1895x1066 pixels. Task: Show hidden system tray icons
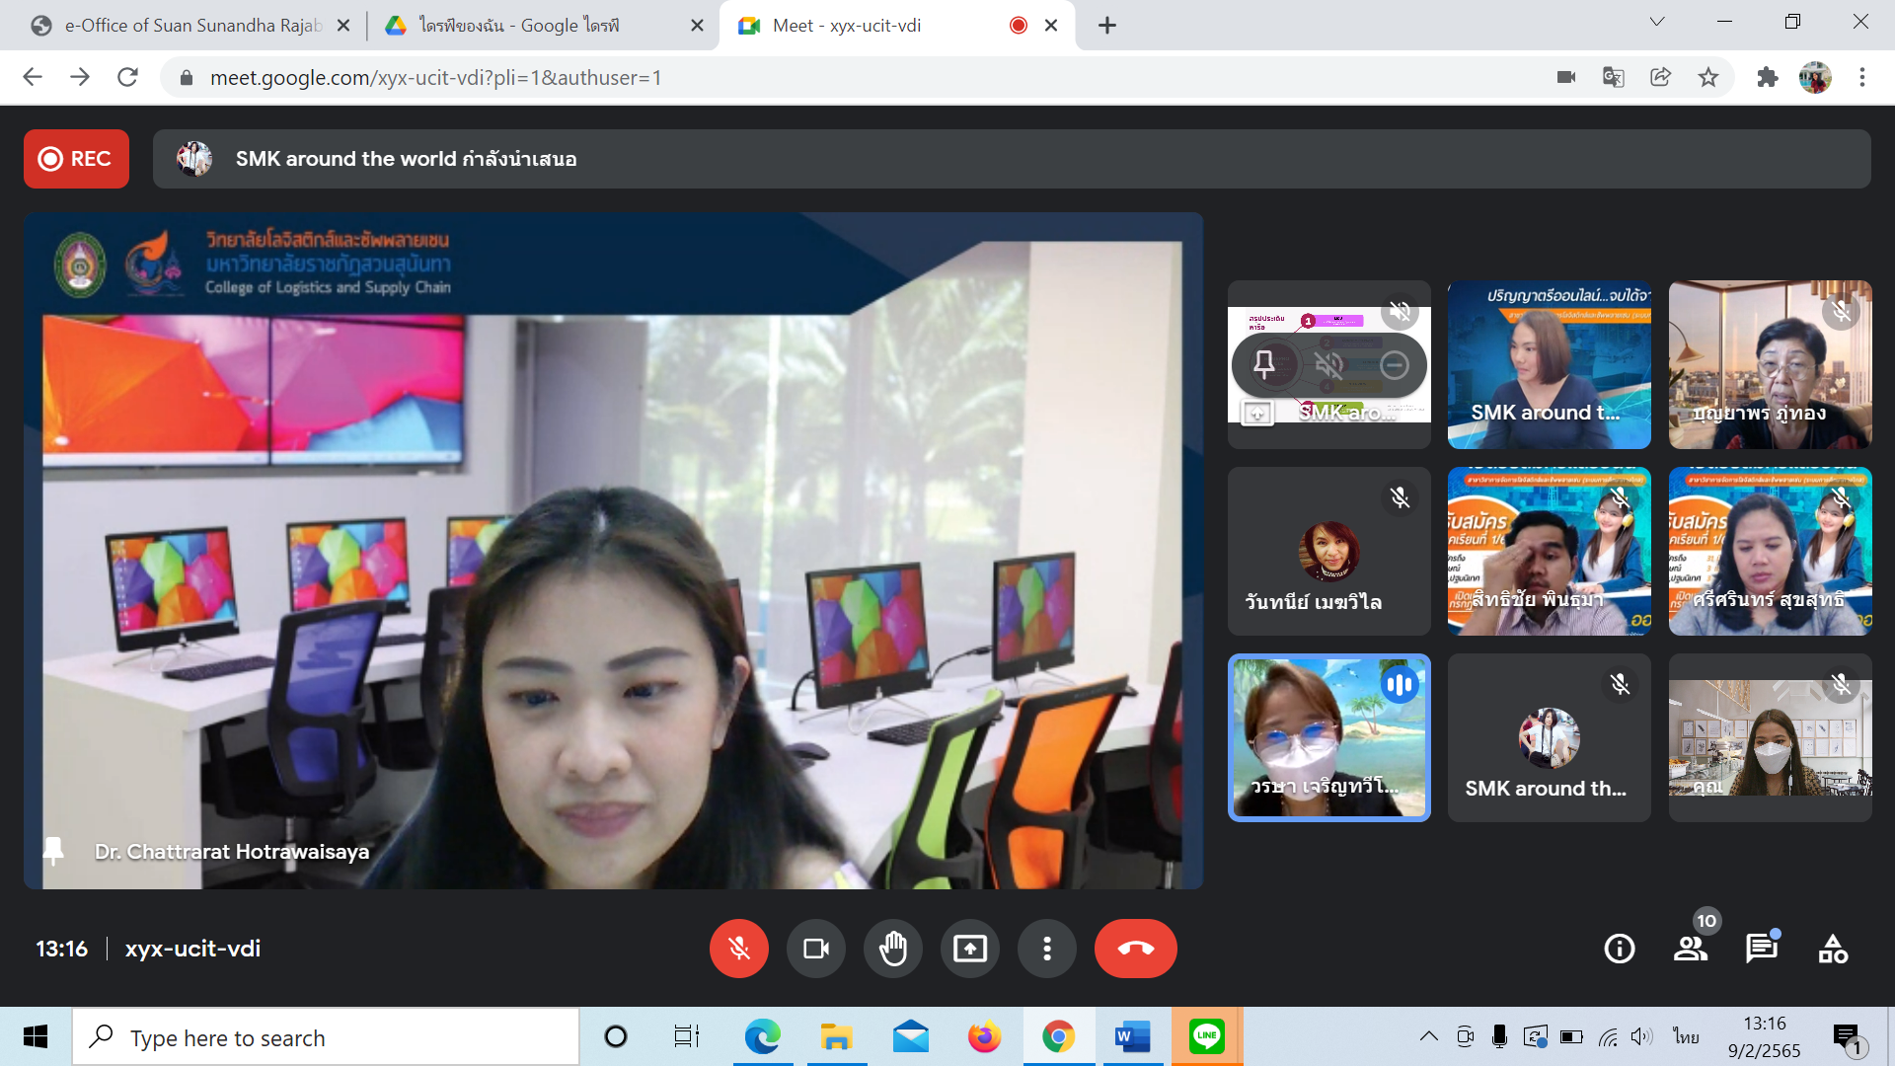point(1428,1036)
